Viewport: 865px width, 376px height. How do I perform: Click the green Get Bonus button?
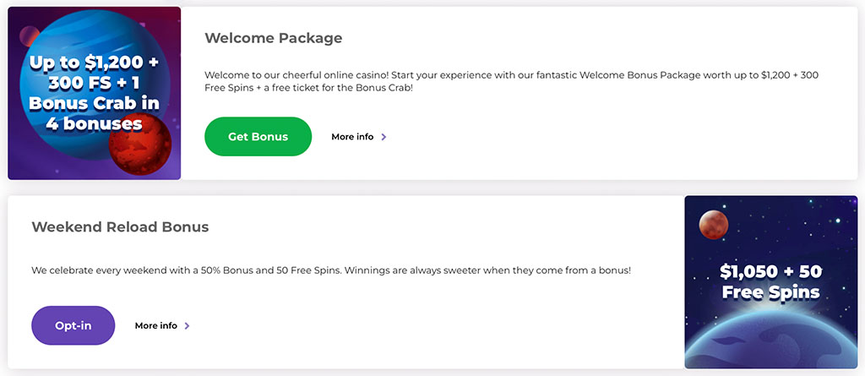[x=258, y=137]
